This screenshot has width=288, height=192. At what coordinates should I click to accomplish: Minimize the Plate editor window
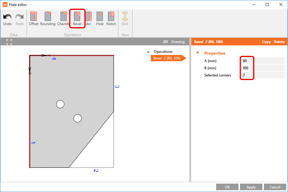(254, 4)
